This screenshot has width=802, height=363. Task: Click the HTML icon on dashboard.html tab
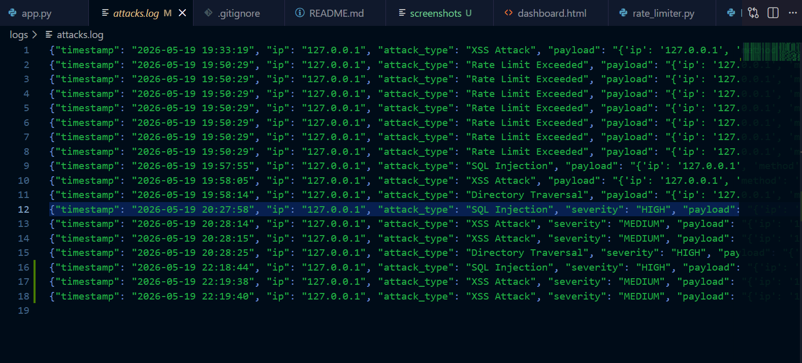[x=508, y=13]
